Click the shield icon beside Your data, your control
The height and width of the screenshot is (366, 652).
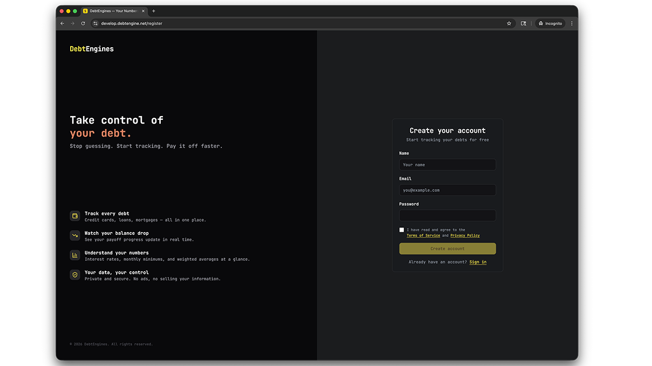coord(75,275)
